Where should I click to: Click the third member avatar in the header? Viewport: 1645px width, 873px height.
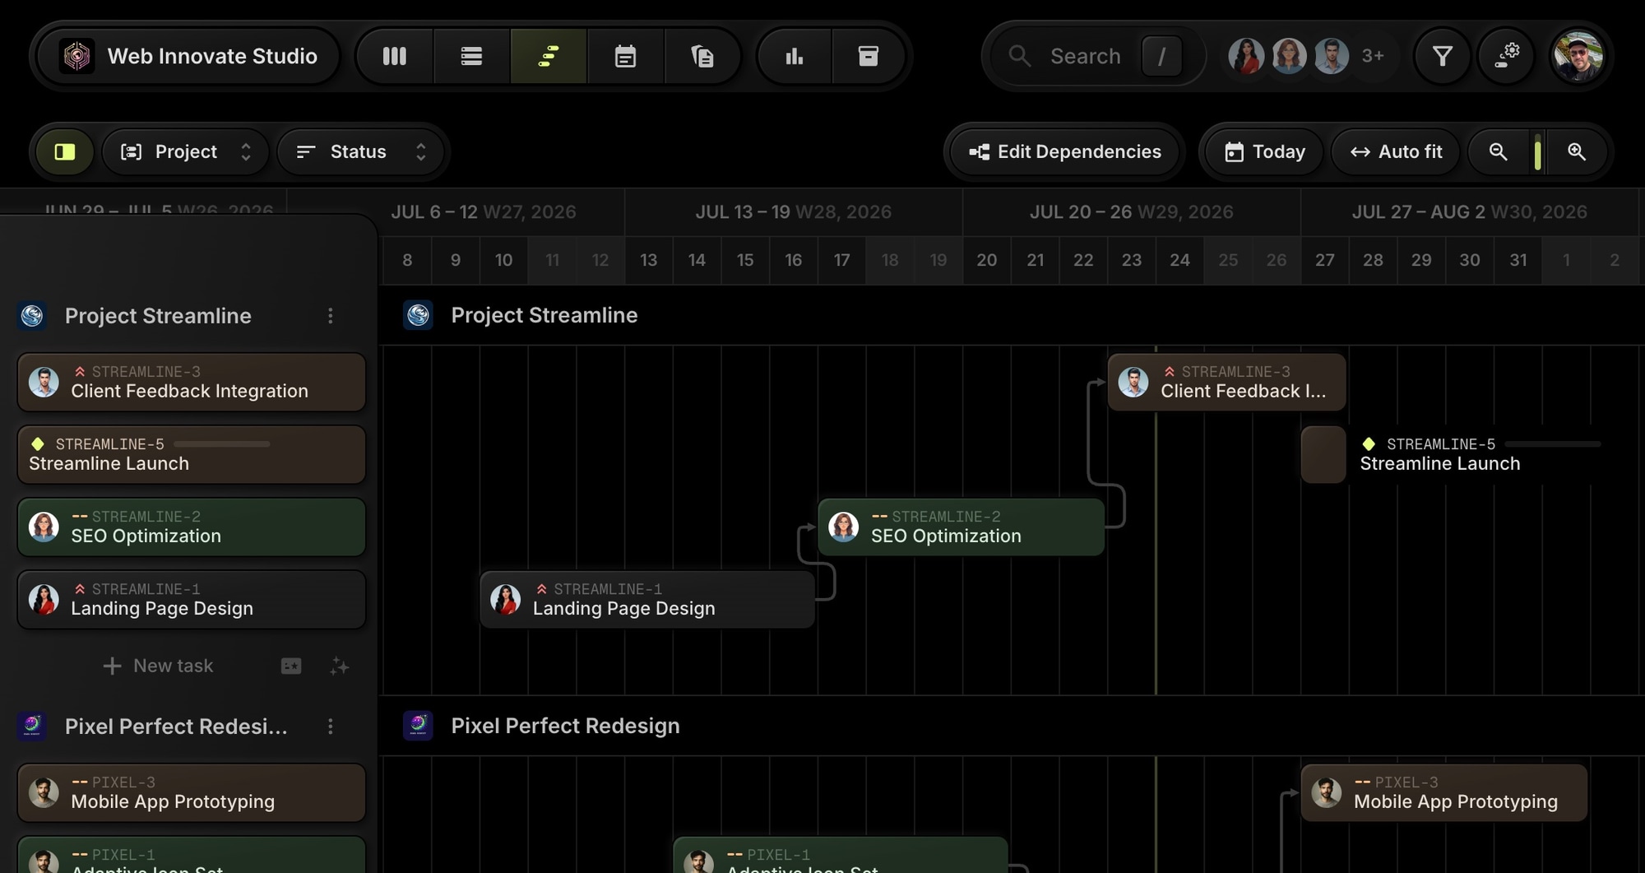click(1332, 56)
